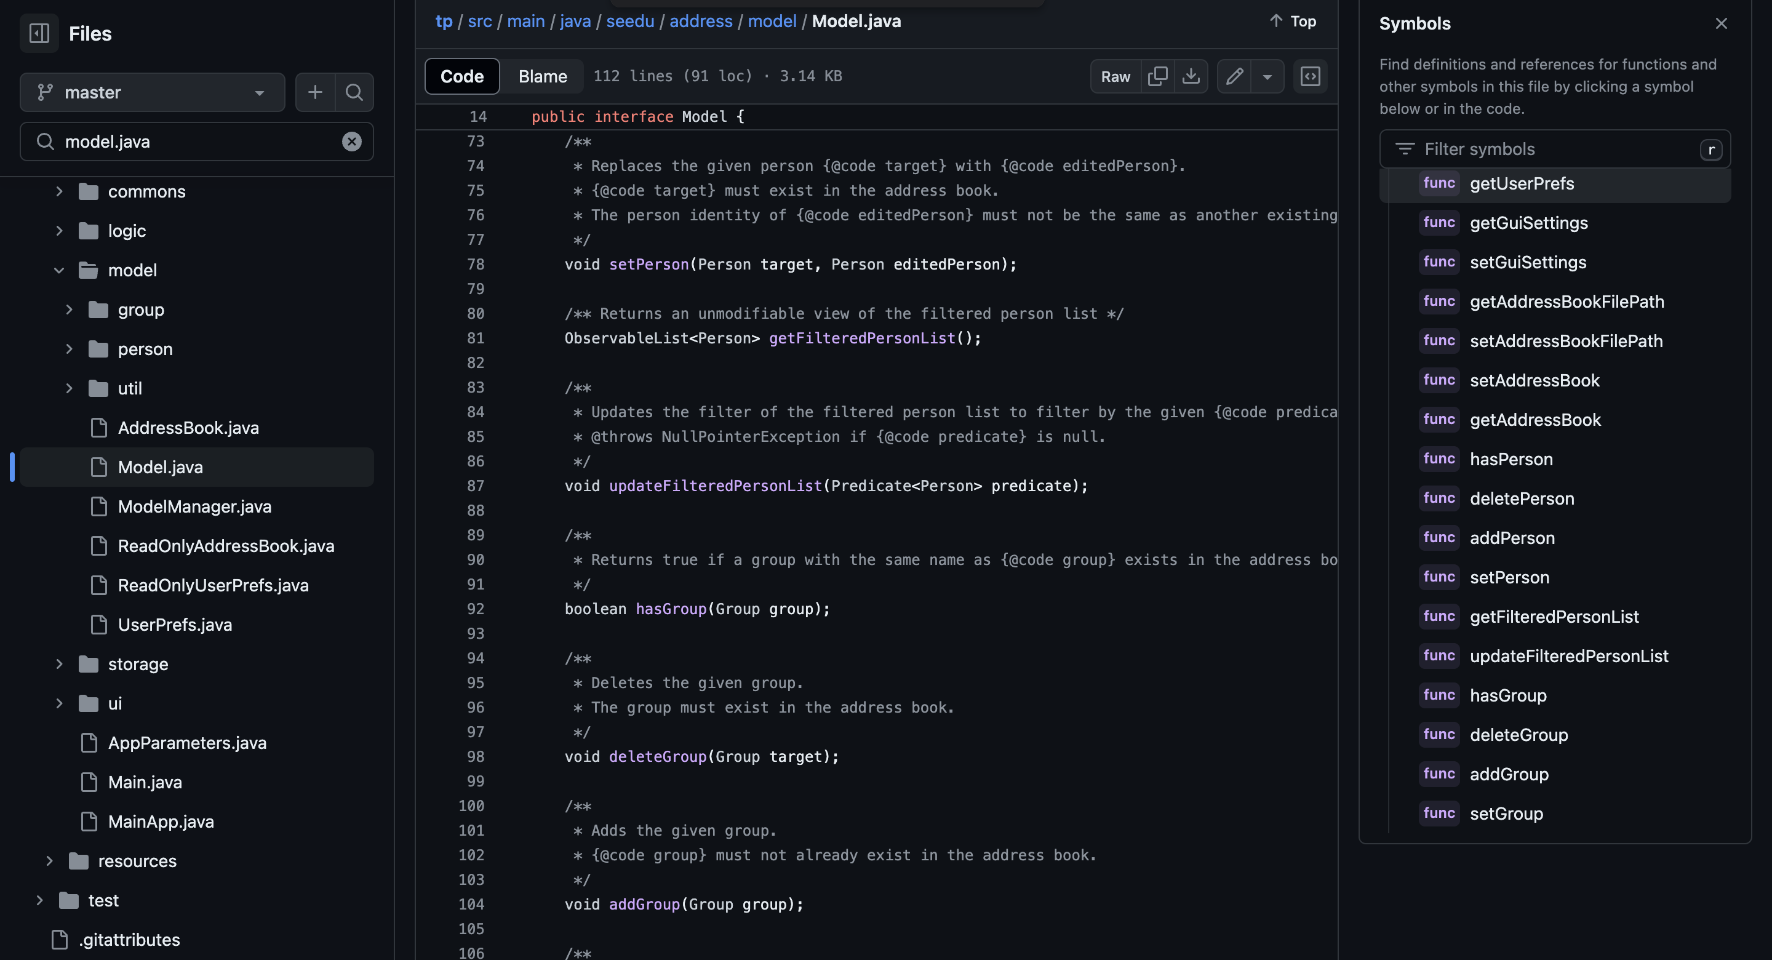
Task: Edit this file with pencil icon
Action: pos(1234,76)
